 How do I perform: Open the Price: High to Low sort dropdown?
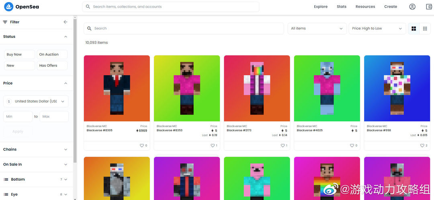pyautogui.click(x=377, y=29)
